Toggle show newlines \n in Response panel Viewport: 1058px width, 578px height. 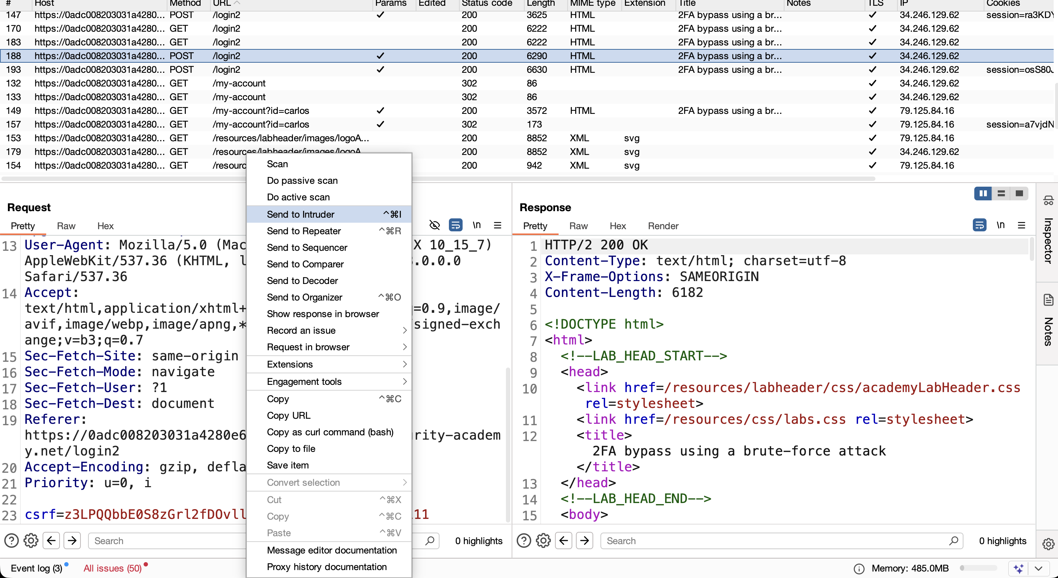point(1001,225)
